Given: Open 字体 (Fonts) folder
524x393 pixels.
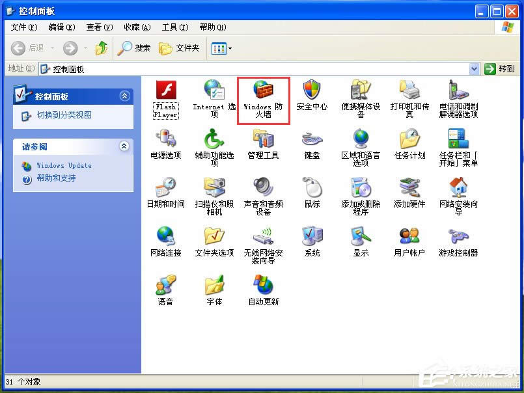Looking at the screenshot, I should (x=214, y=285).
